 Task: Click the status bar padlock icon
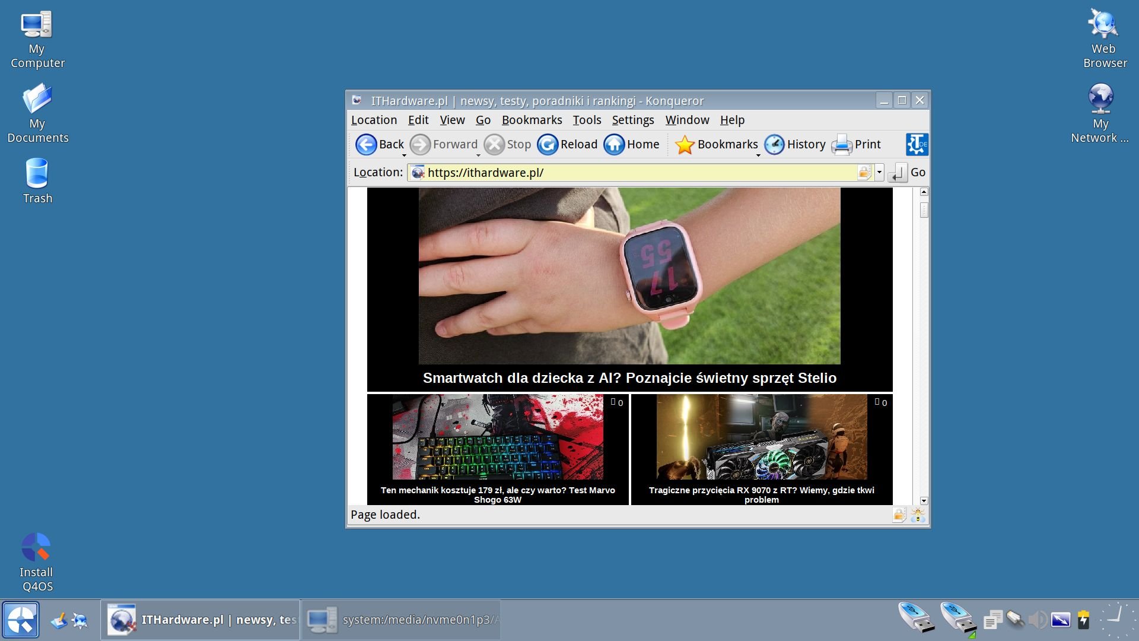(899, 515)
